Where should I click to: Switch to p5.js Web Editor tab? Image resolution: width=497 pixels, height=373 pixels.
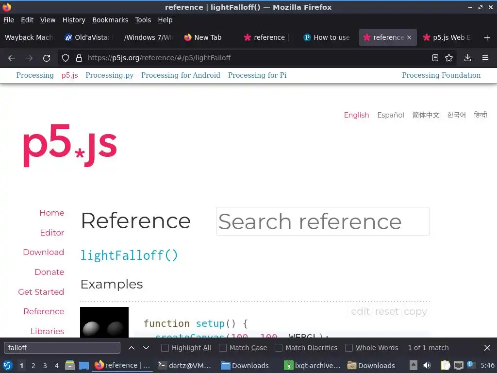click(x=447, y=37)
